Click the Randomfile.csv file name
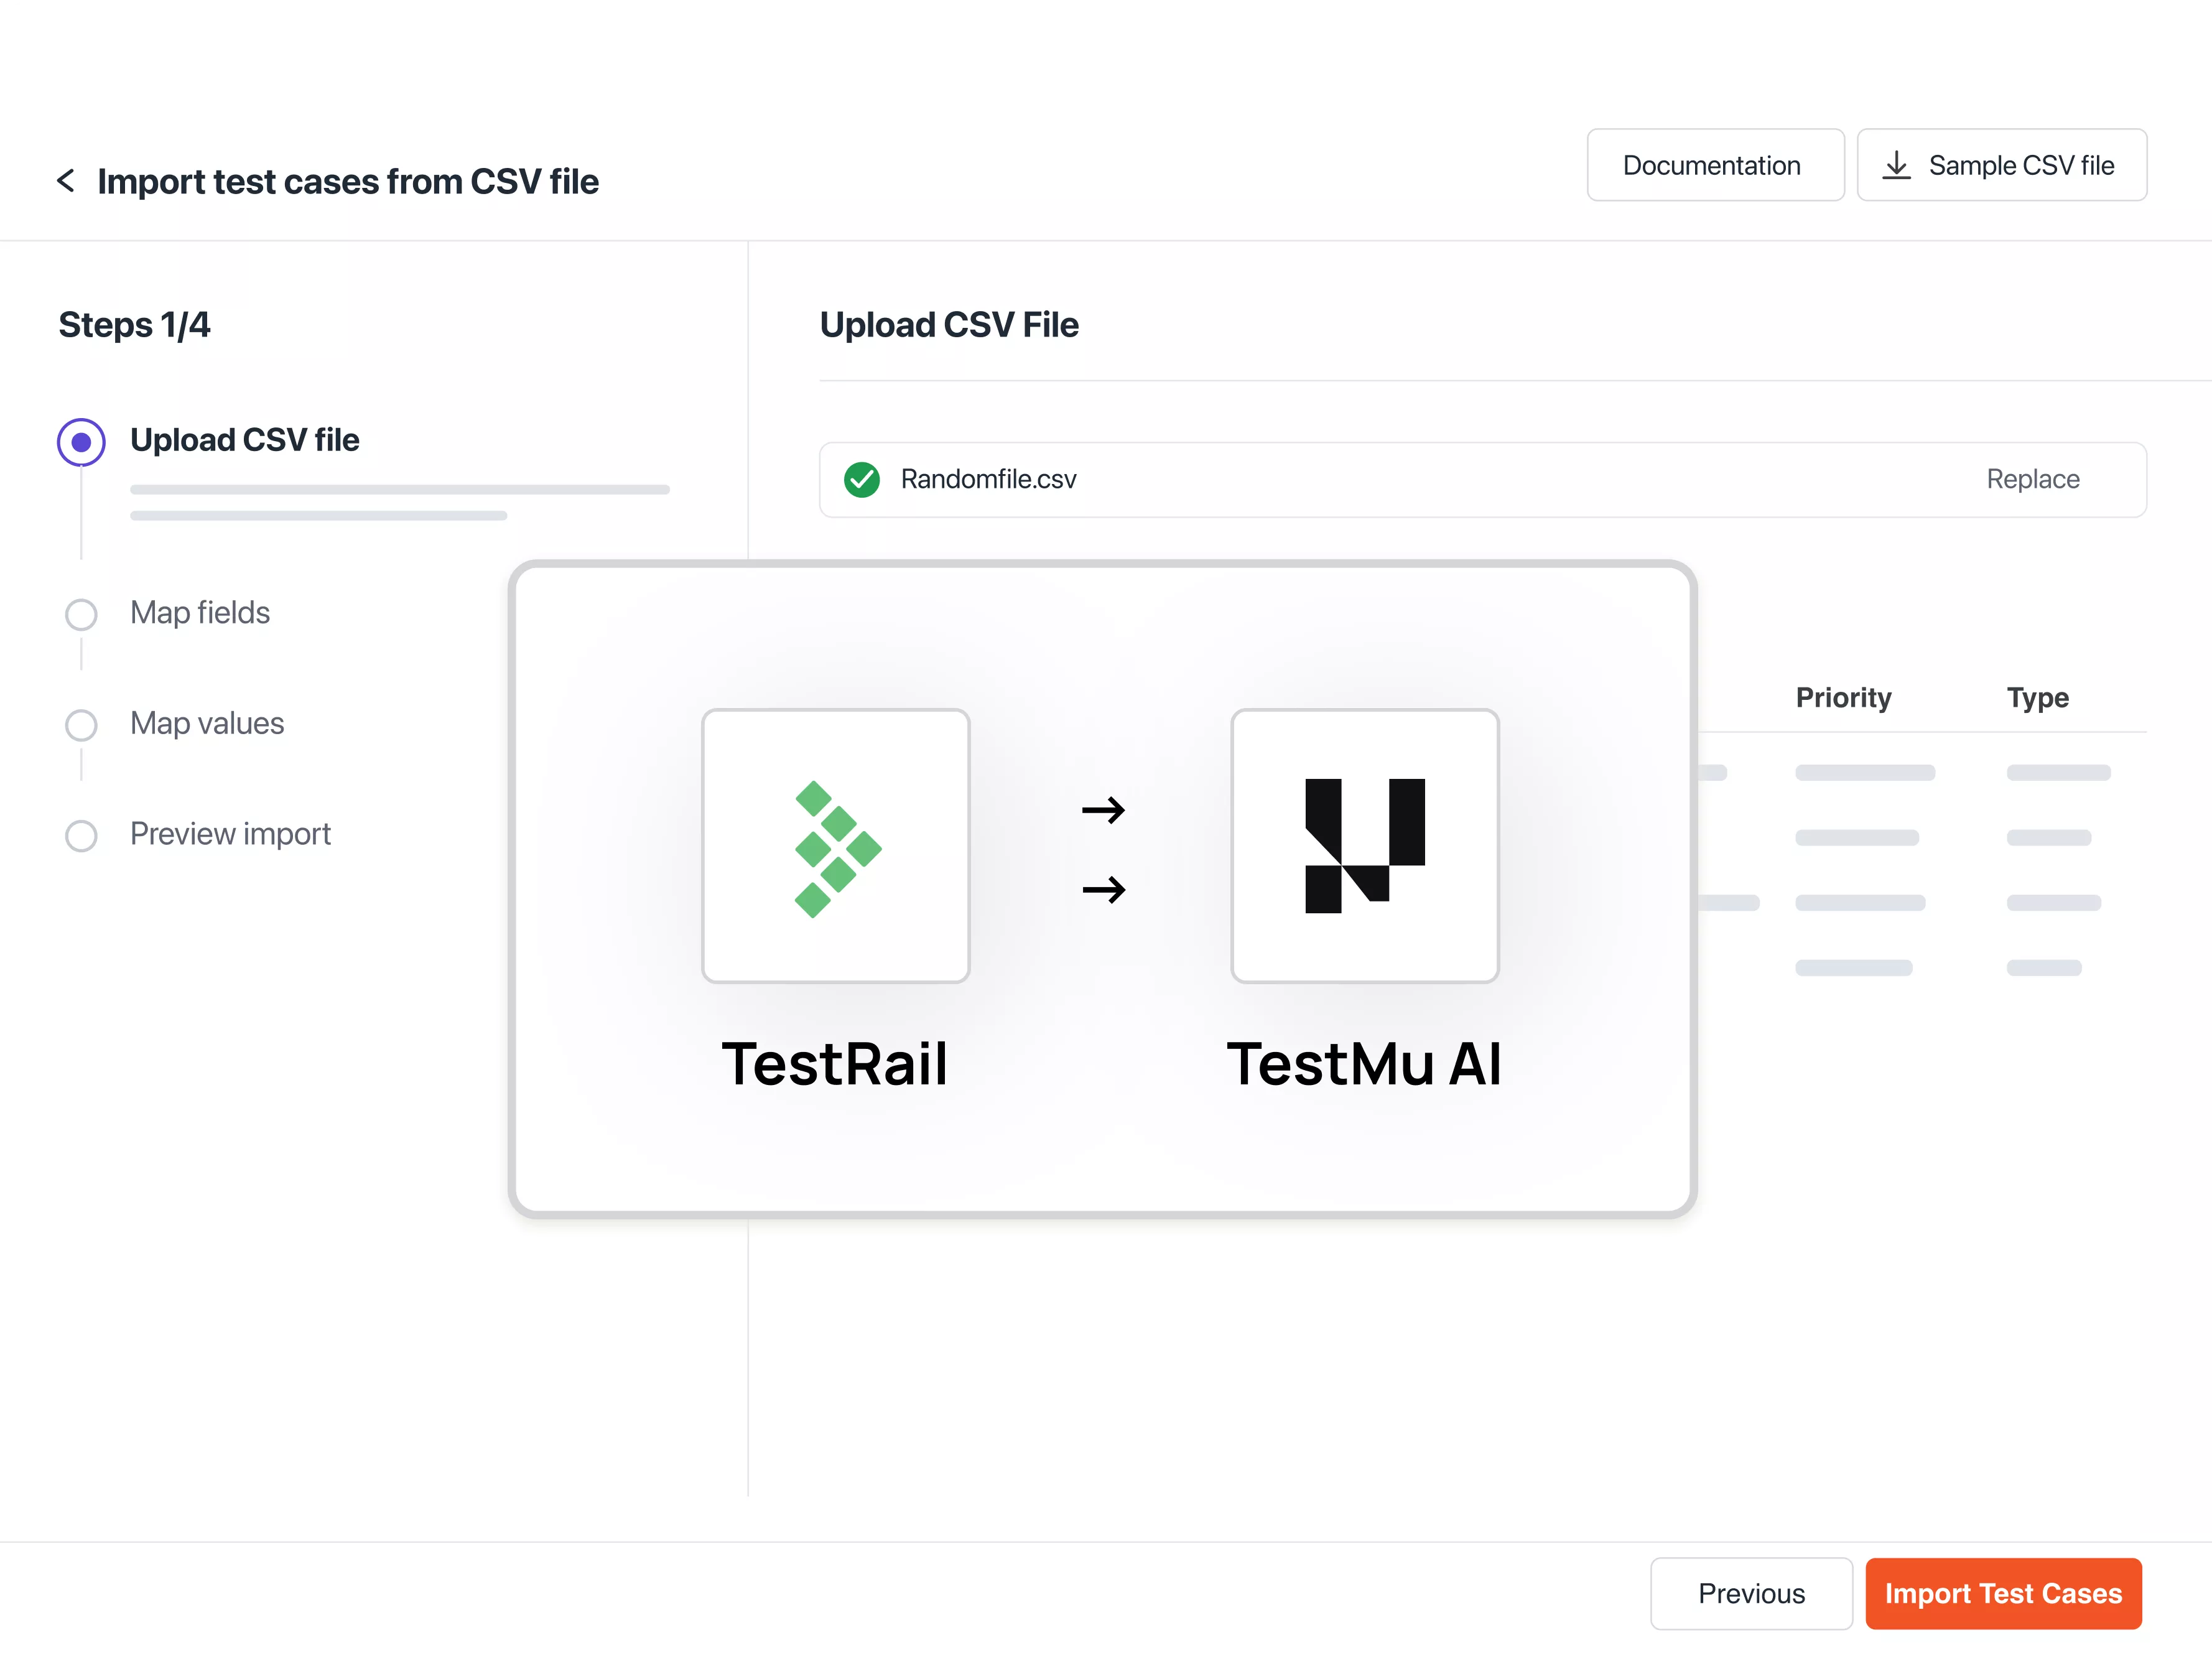The image size is (2212, 1653). [x=988, y=479]
